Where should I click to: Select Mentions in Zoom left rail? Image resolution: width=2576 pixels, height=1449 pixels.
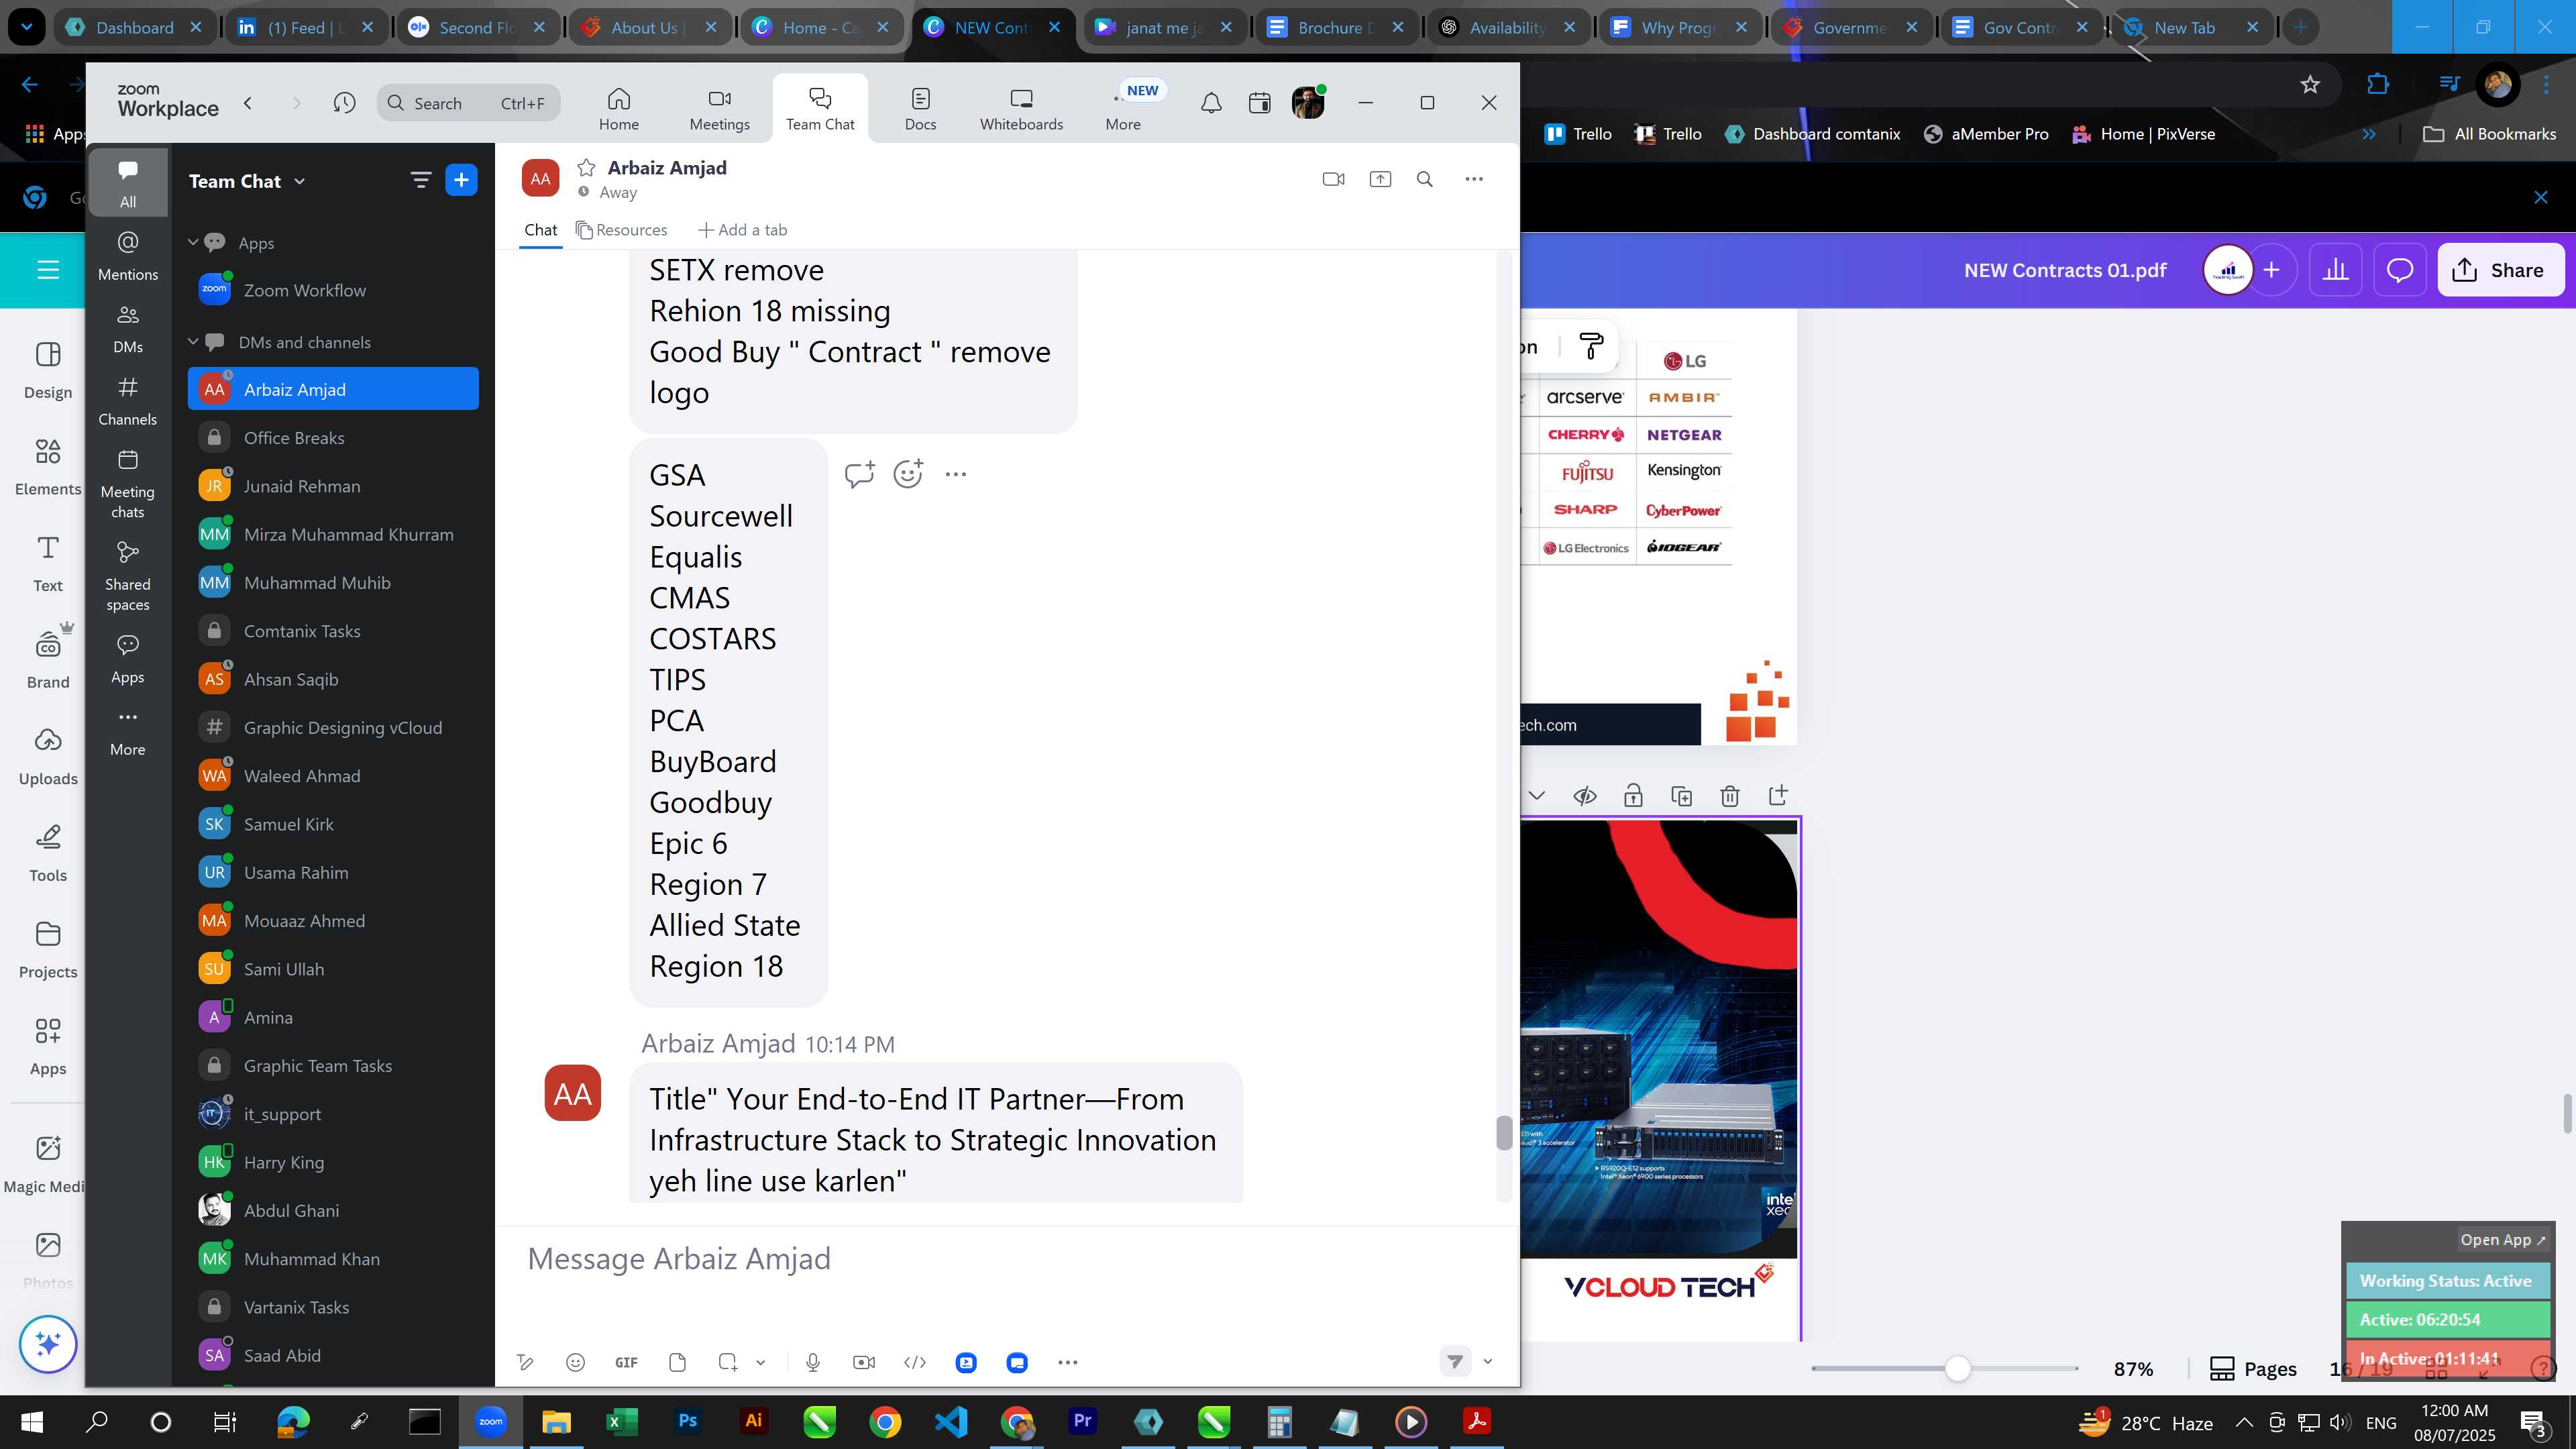127,256
